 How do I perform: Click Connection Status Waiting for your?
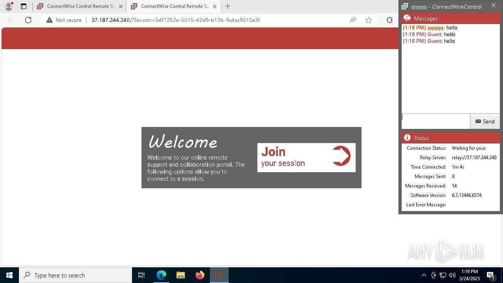click(469, 148)
